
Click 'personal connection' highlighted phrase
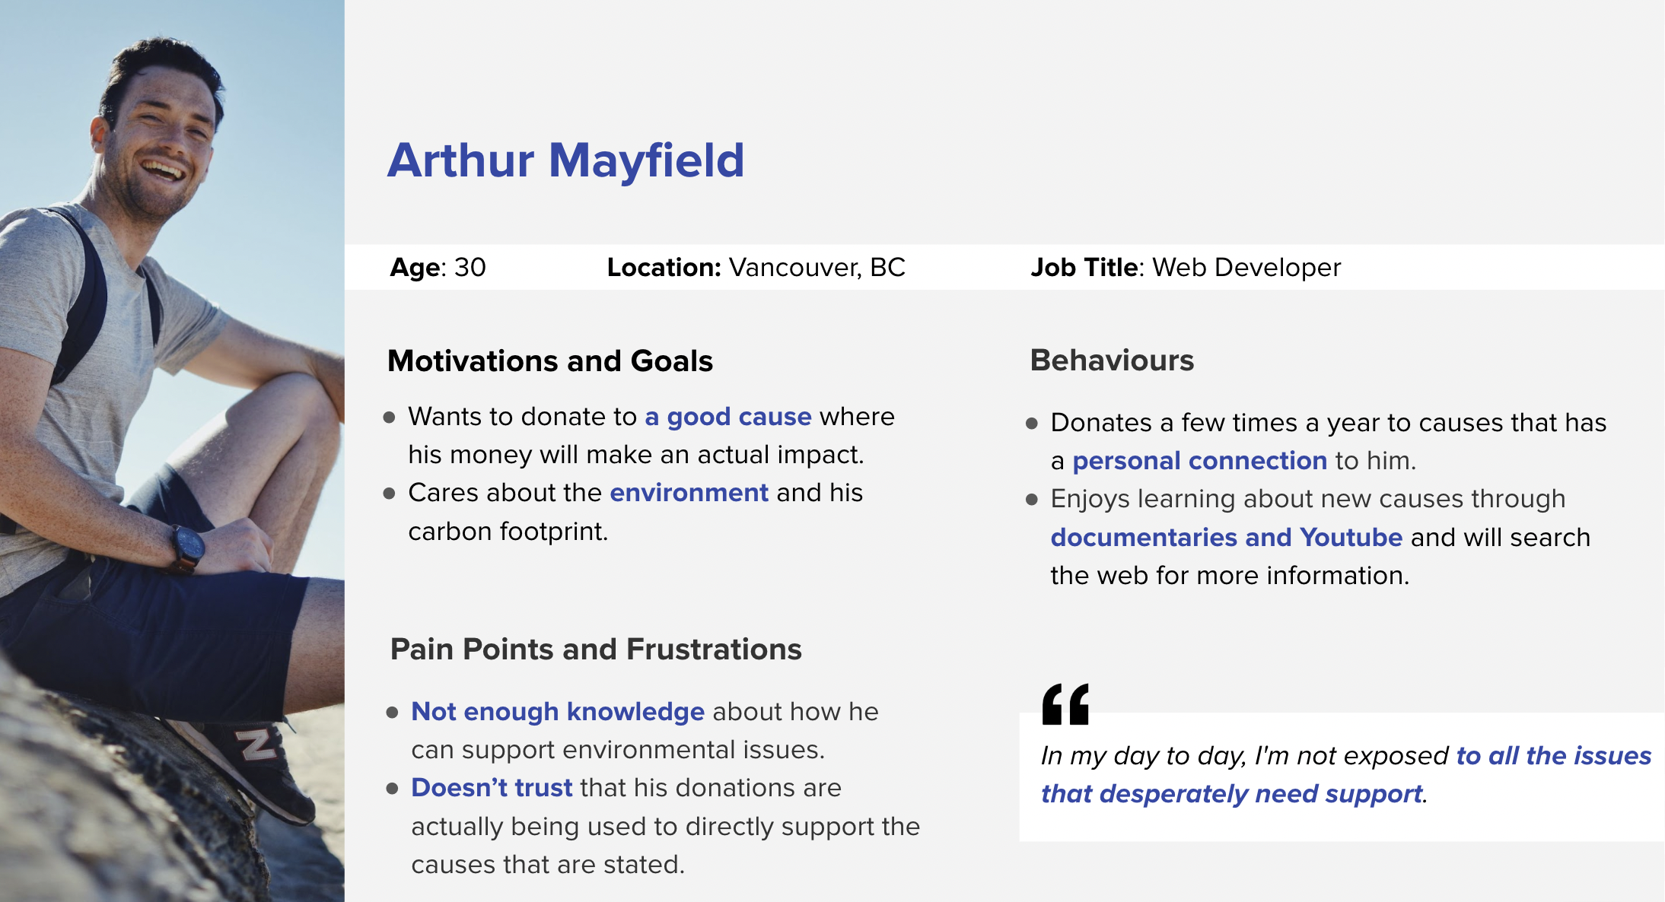click(x=1199, y=461)
